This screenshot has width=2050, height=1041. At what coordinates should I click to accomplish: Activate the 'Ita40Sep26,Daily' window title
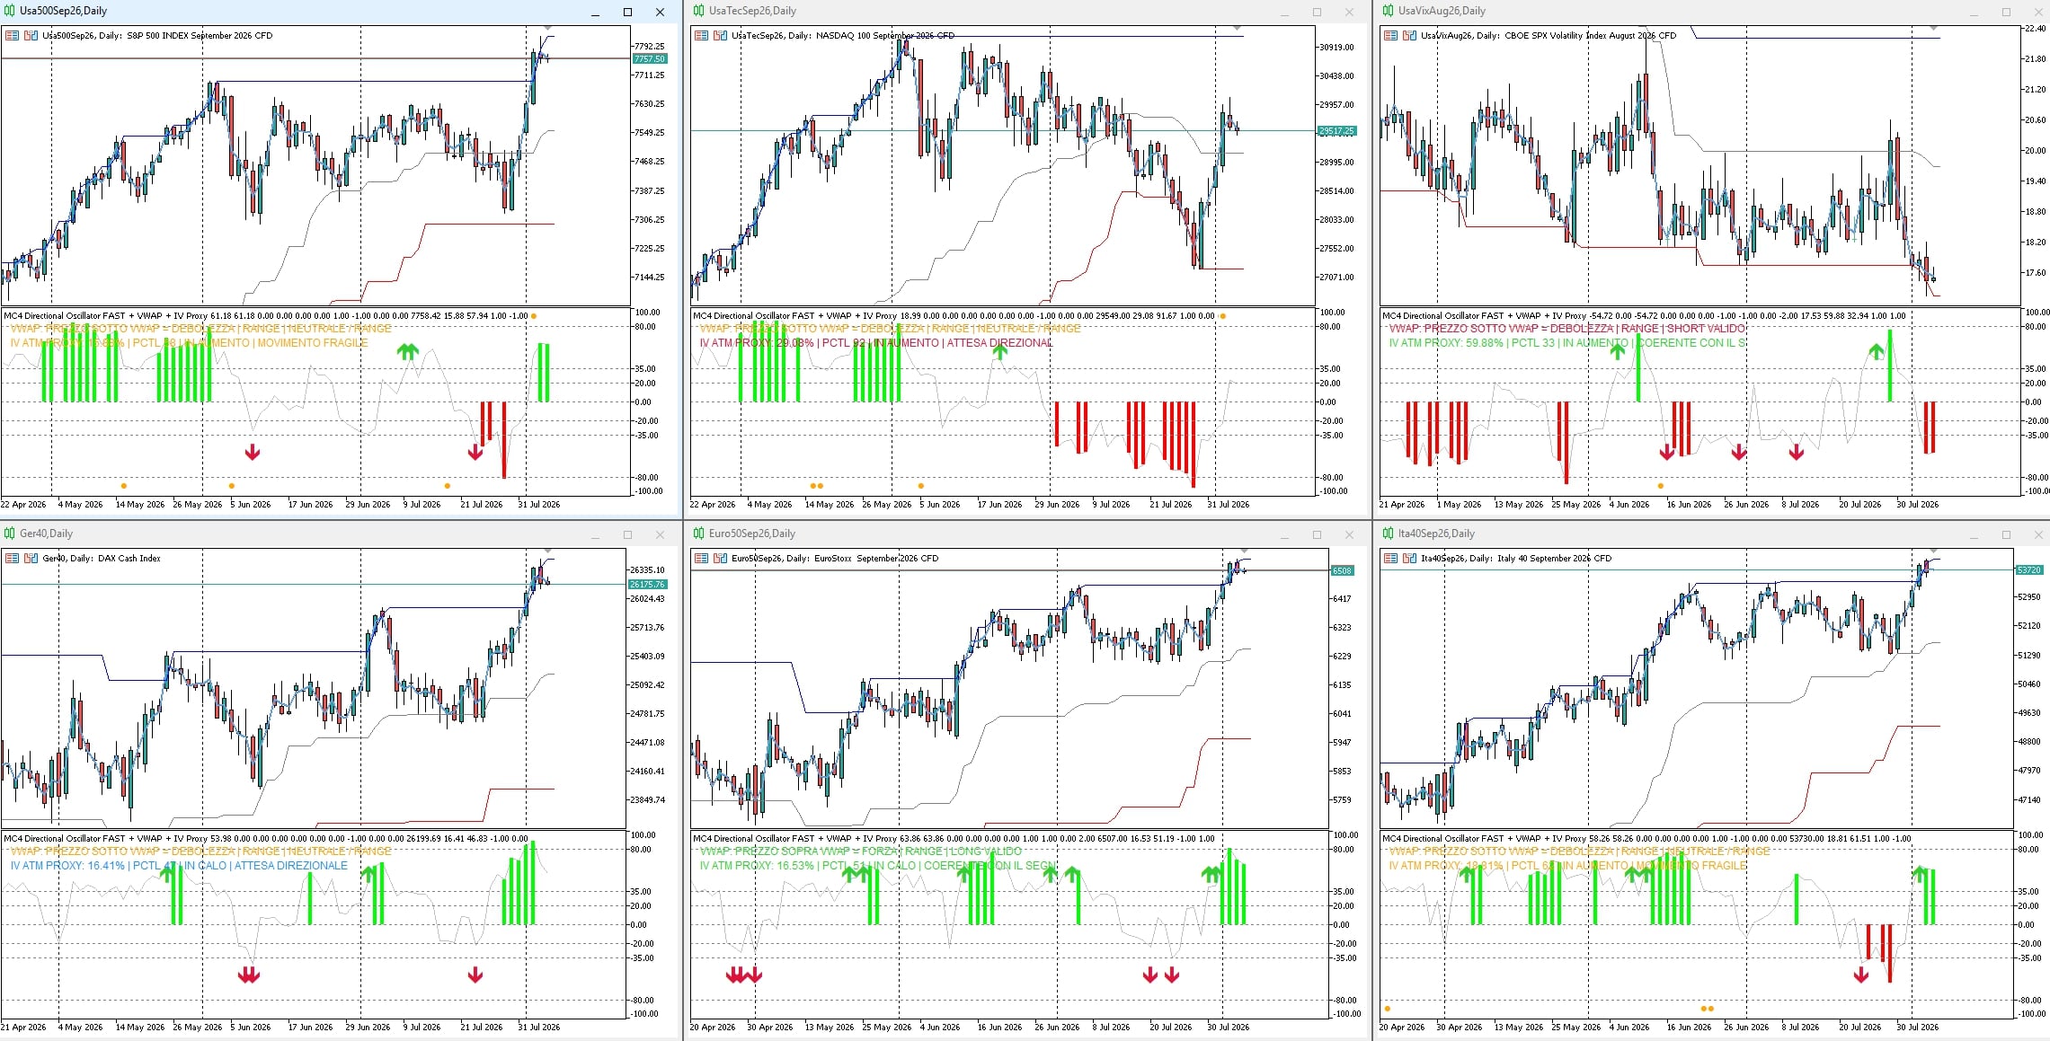pyautogui.click(x=1436, y=534)
